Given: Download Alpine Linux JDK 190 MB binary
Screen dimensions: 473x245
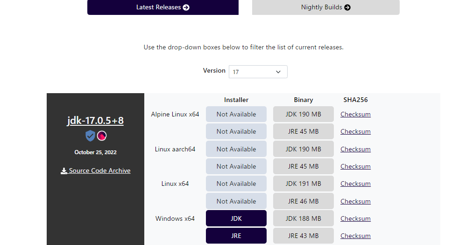Looking at the screenshot, I should (x=303, y=114).
